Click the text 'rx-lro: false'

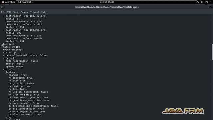pos(18,89)
